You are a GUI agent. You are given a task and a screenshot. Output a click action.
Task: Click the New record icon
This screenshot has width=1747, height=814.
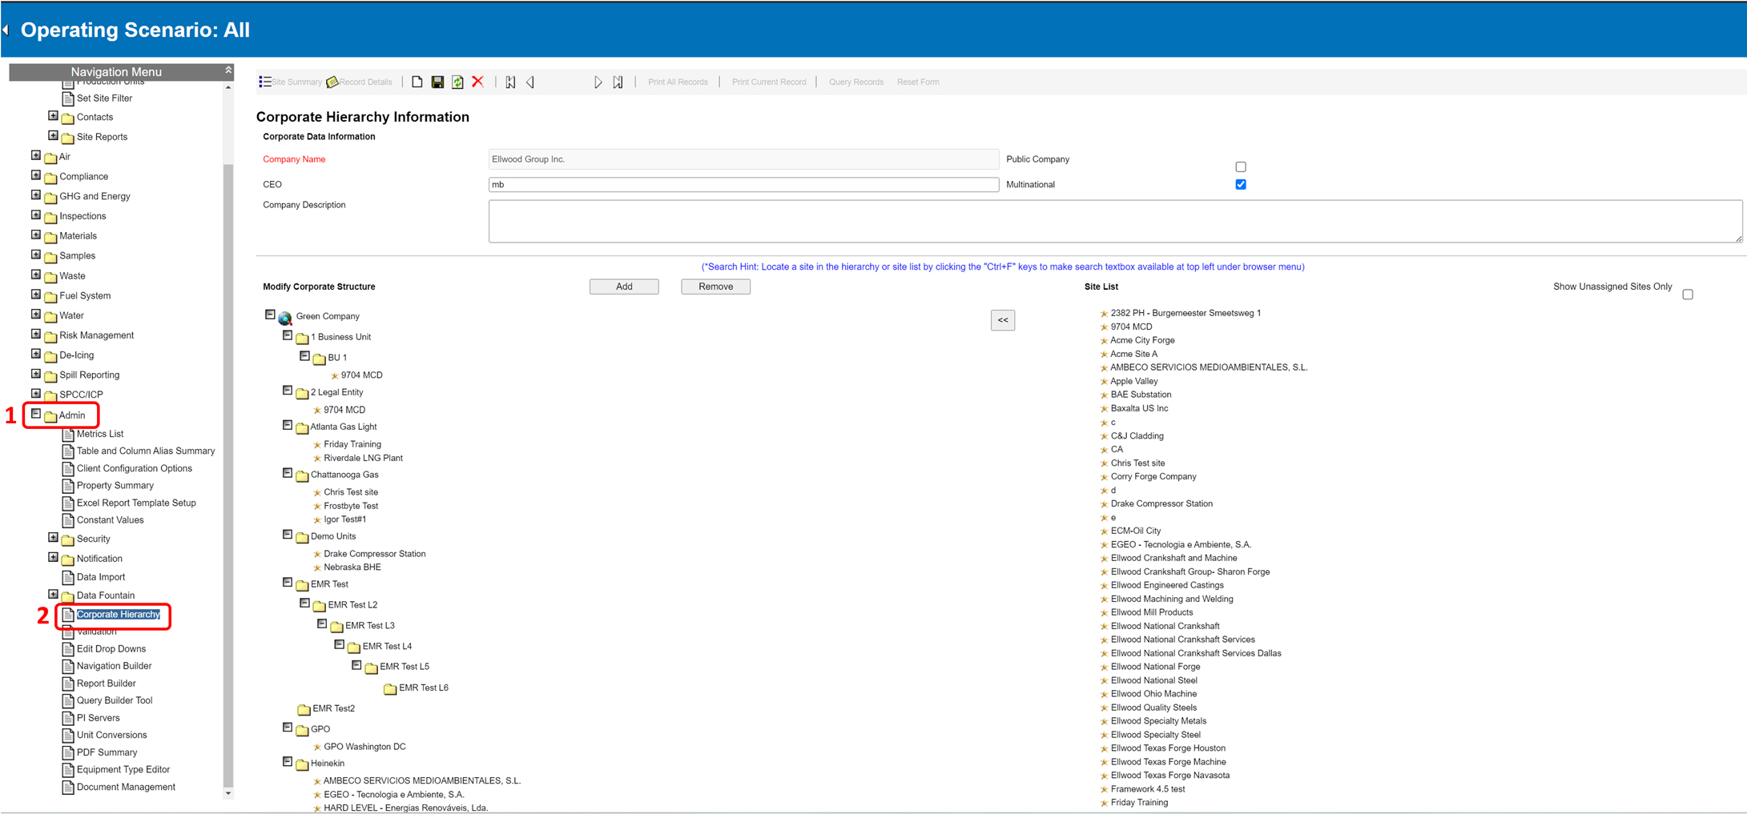(417, 82)
